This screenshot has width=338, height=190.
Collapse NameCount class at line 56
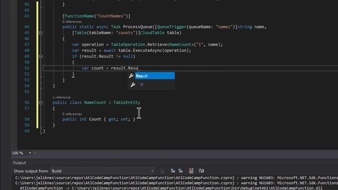[x=41, y=102]
